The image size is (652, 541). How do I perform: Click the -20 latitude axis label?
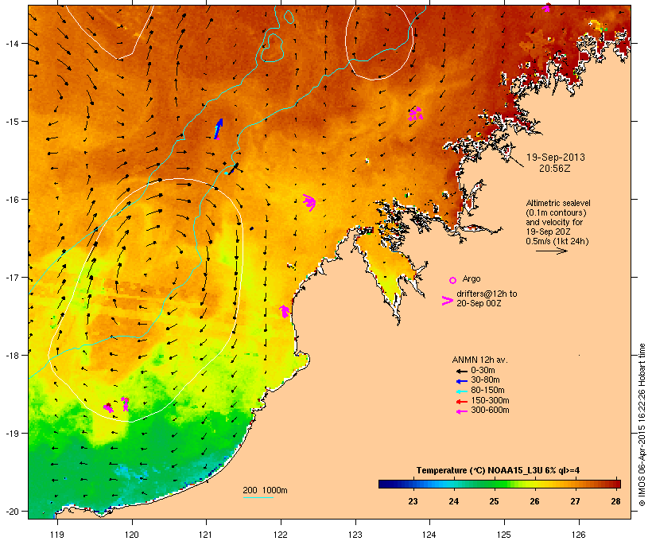click(11, 511)
